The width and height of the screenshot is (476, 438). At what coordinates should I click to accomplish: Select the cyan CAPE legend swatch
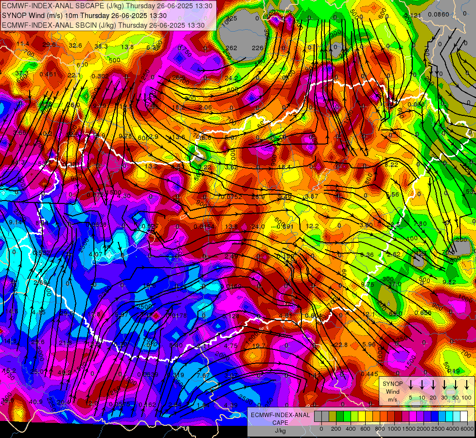pos(449,417)
